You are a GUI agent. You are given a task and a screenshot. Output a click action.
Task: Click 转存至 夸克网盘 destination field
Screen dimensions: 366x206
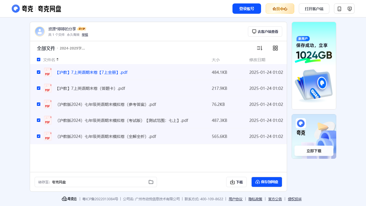point(96,182)
